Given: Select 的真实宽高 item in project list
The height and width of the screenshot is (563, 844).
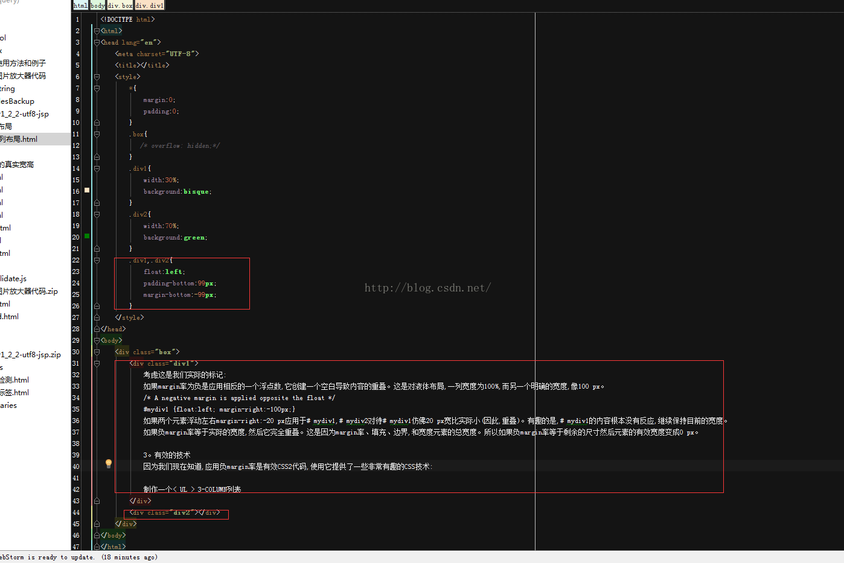Looking at the screenshot, I should pyautogui.click(x=17, y=164).
